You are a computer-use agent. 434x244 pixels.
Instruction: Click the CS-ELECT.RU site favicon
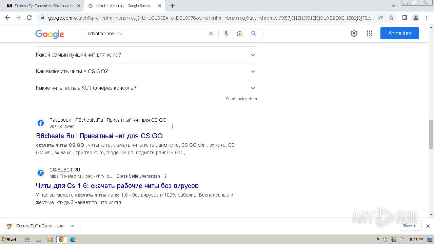tap(41, 173)
